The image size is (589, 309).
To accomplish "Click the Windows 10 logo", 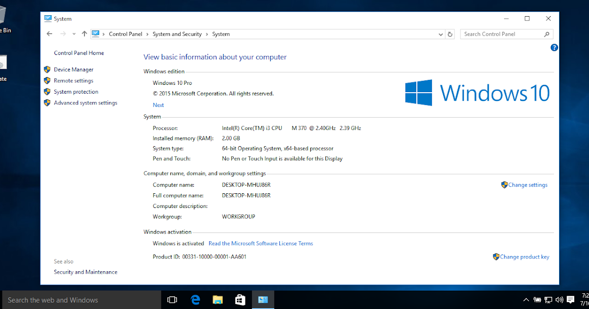I will [477, 93].
